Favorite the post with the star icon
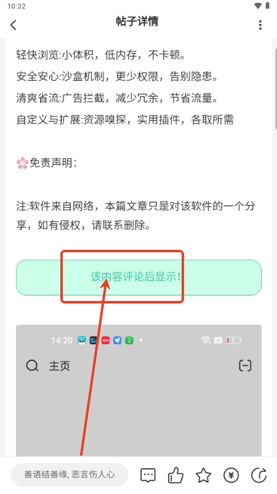Screen dimensions: 277x494 pyautogui.click(x=203, y=475)
